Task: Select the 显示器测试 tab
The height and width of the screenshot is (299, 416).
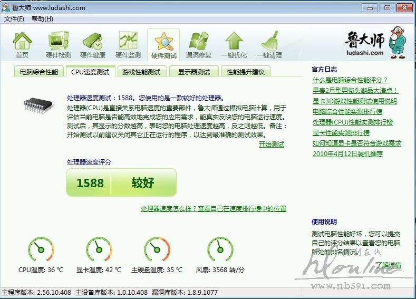Action: pyautogui.click(x=194, y=72)
